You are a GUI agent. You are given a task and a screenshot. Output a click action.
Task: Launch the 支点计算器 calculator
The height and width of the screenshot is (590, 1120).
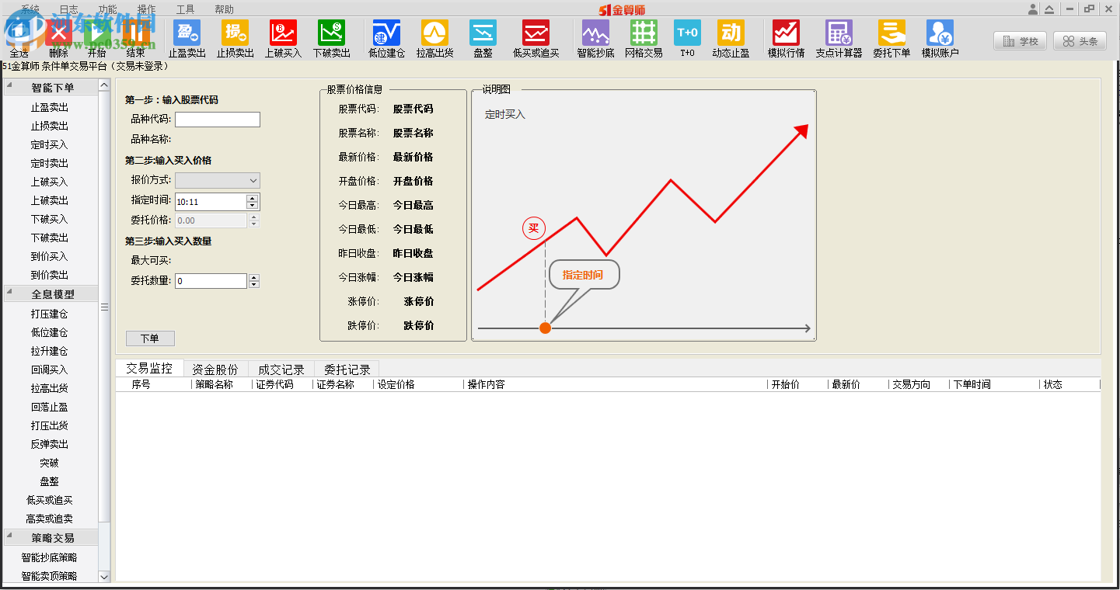click(839, 37)
